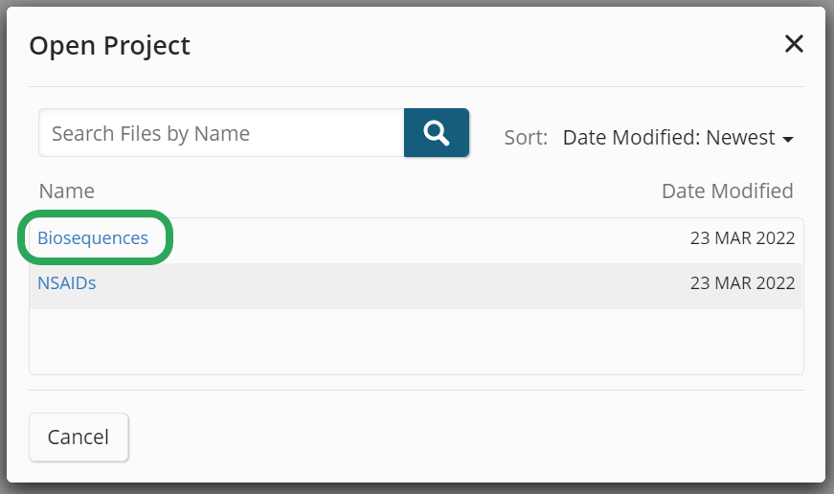Click the NSAIDs row date 23 MAR 2022

tap(742, 283)
